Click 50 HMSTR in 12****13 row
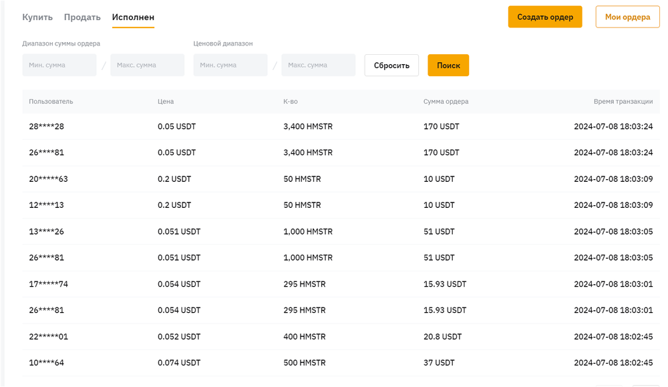The width and height of the screenshot is (668, 387). tap(302, 205)
